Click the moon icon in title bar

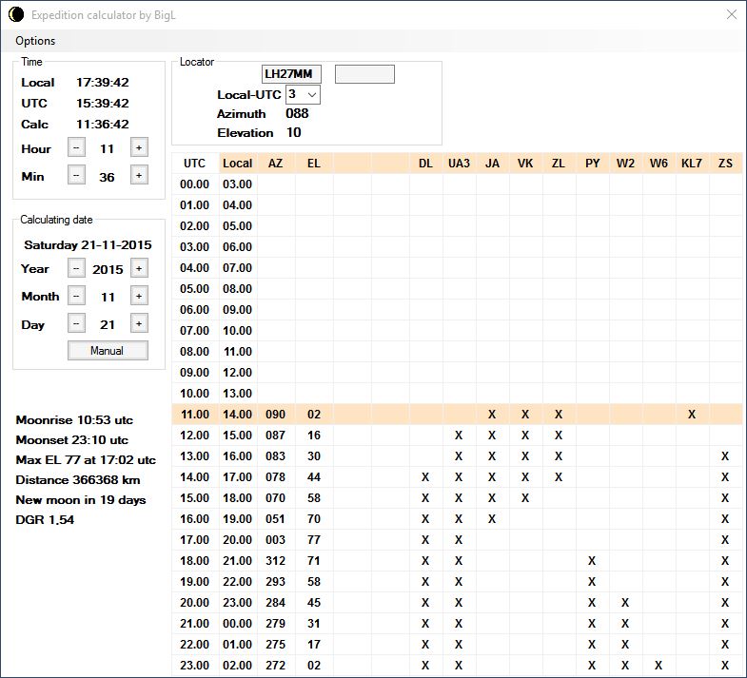point(16,14)
